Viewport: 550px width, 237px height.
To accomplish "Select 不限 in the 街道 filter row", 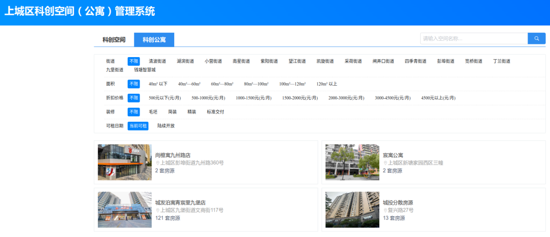I will tap(133, 61).
